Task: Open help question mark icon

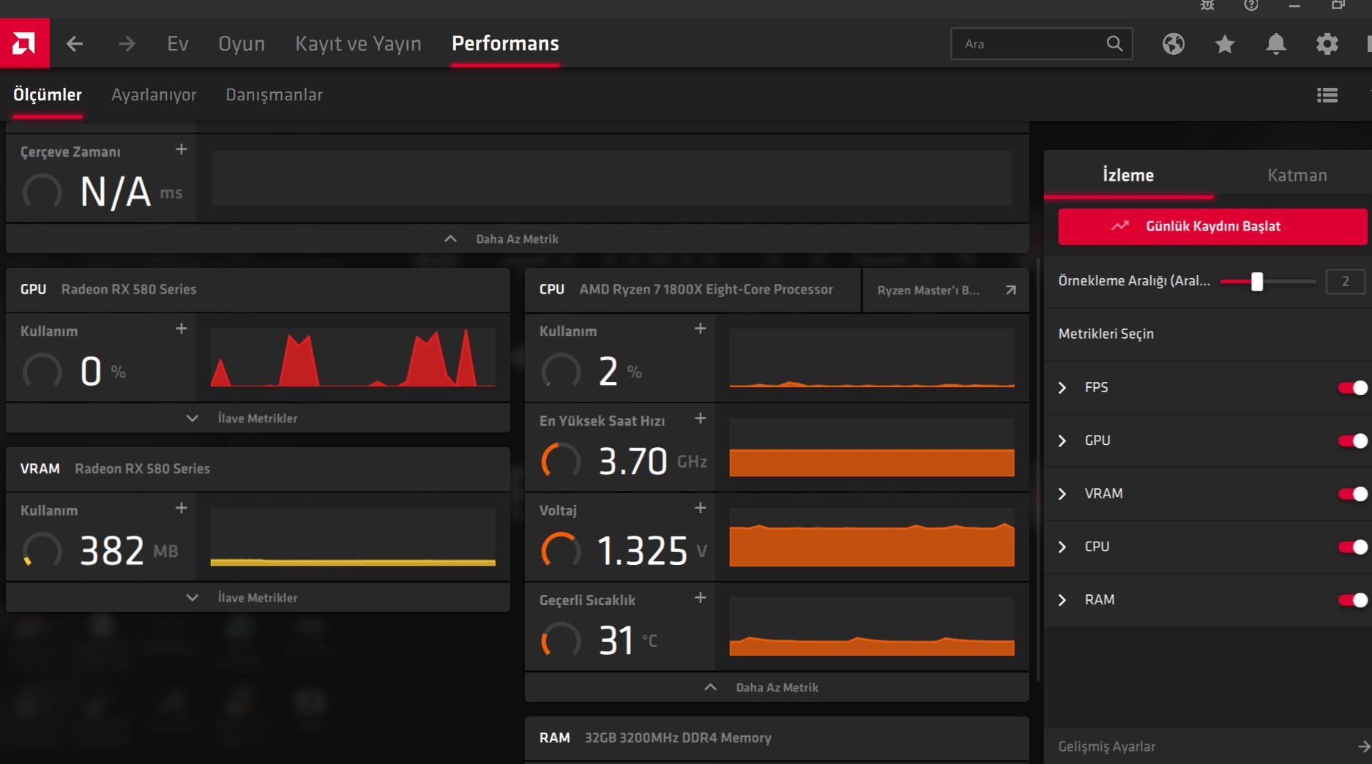Action: (x=1251, y=5)
